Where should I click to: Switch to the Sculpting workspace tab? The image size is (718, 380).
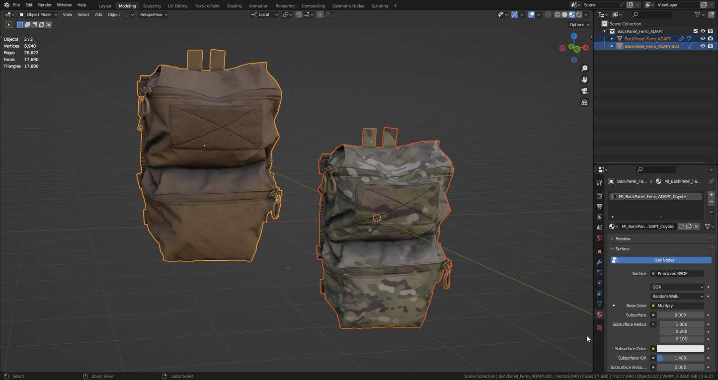click(152, 6)
